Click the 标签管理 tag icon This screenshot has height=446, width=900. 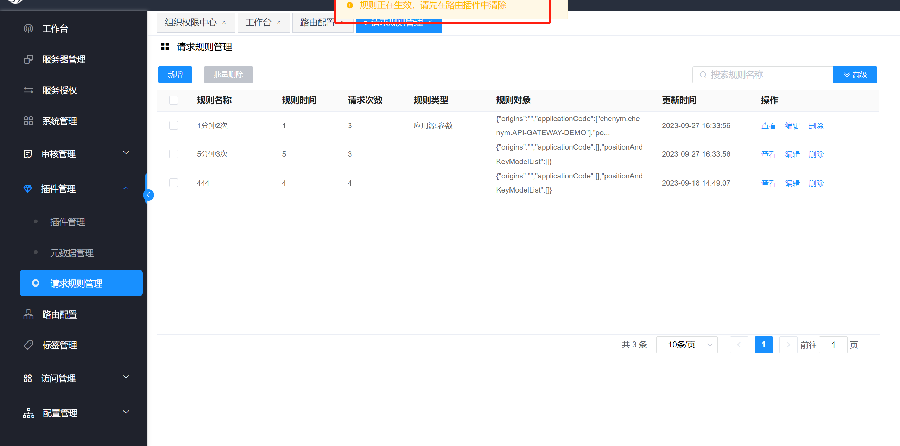(x=28, y=345)
